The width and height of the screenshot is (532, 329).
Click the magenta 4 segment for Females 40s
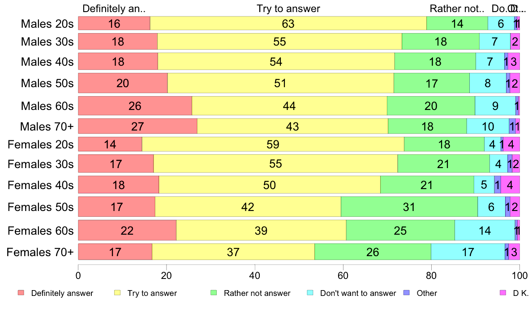(510, 185)
